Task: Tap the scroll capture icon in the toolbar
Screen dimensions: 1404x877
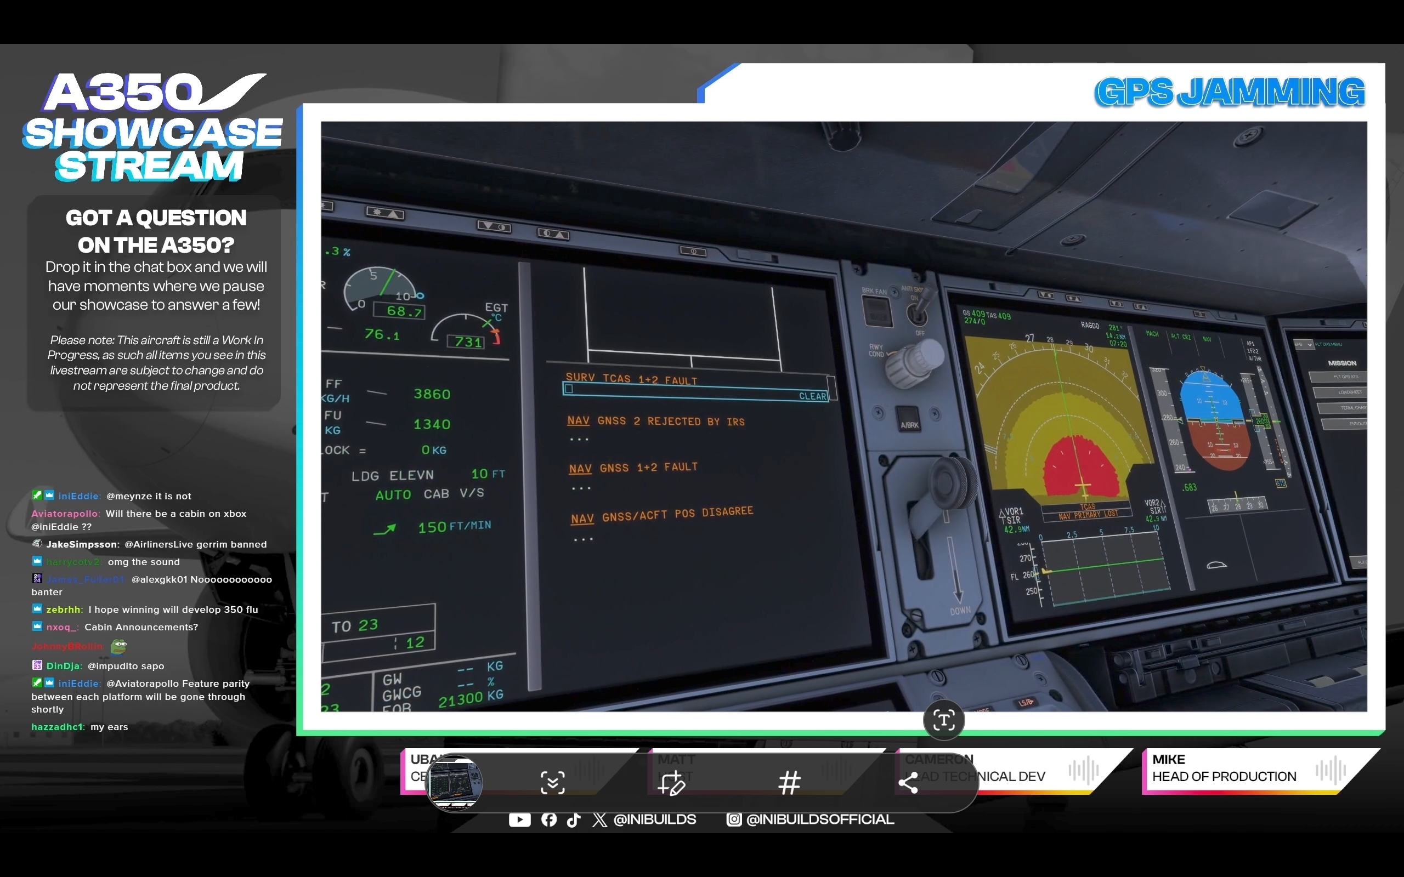Action: coord(552,783)
